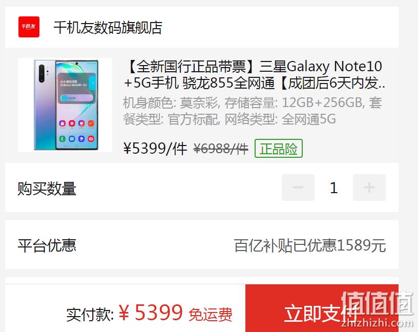Click the zhizhizhi.com watermark link

(x=377, y=323)
